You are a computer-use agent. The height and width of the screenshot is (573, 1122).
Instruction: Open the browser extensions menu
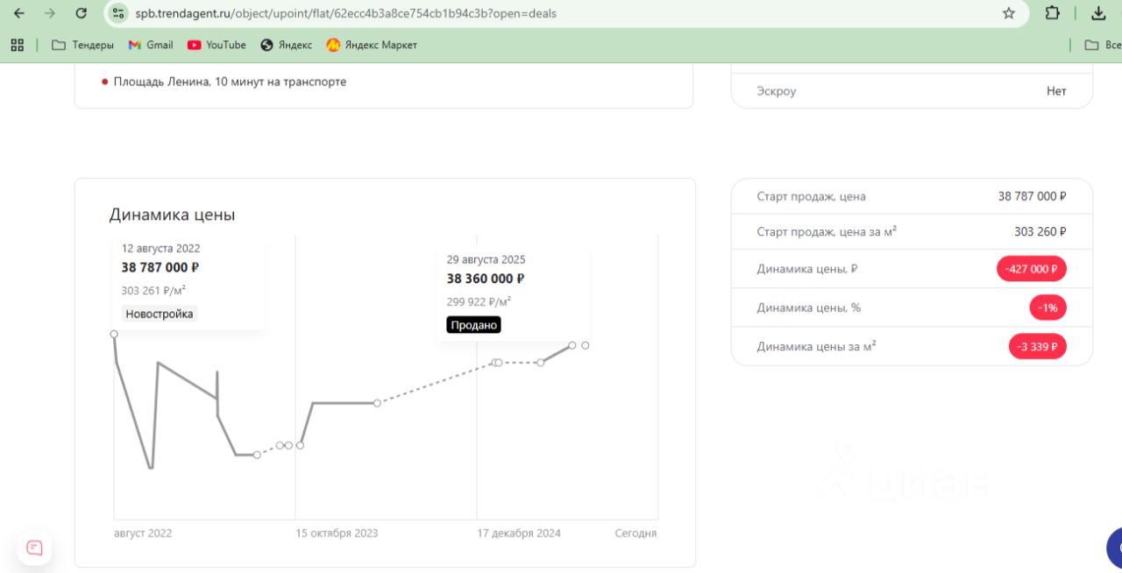coord(1053,13)
